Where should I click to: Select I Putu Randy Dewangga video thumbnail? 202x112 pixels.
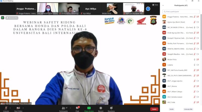coord(69,9)
